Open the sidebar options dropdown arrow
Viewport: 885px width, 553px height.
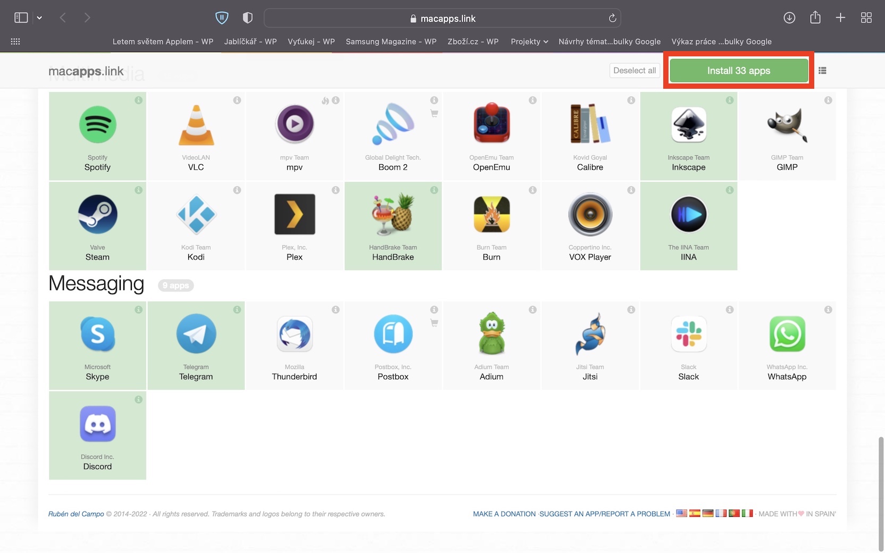(x=39, y=18)
